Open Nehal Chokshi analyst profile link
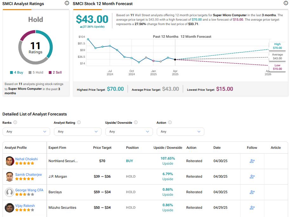This screenshot has height=217, width=291. point(26,159)
